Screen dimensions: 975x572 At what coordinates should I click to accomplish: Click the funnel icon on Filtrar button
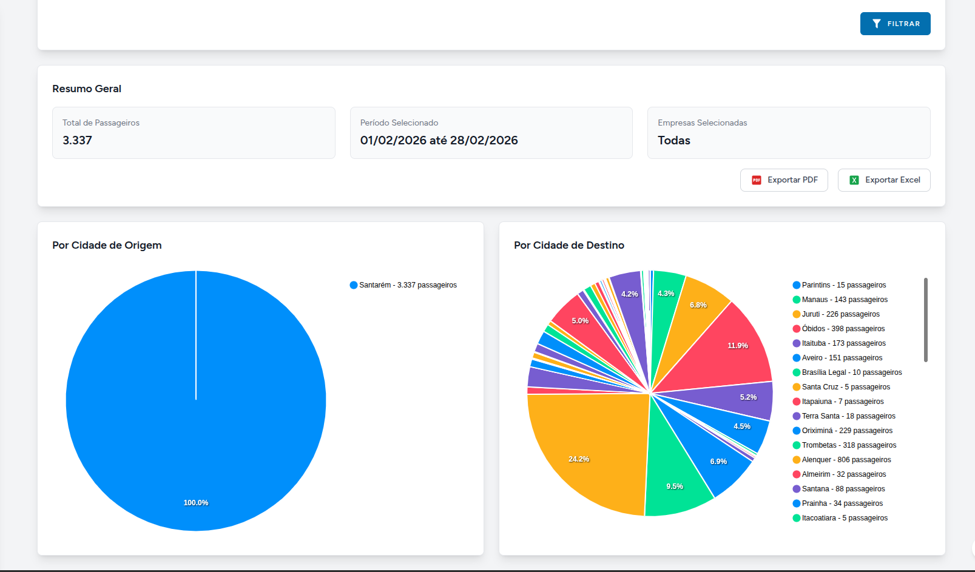click(x=877, y=24)
